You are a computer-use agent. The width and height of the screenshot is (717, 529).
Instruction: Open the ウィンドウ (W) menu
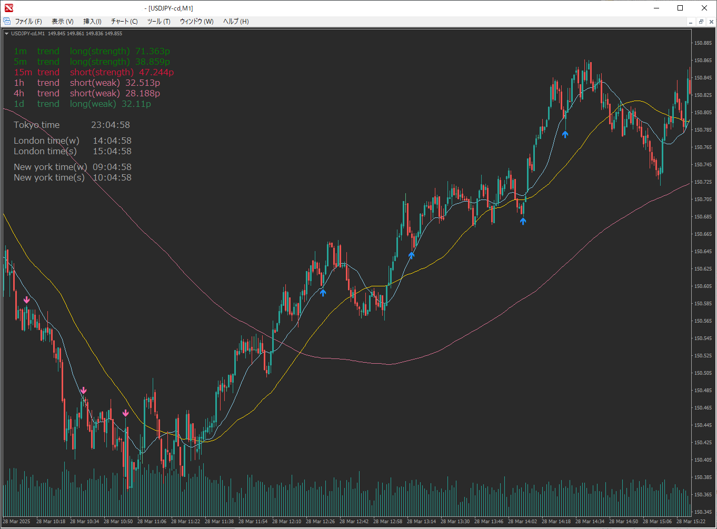[x=196, y=22]
